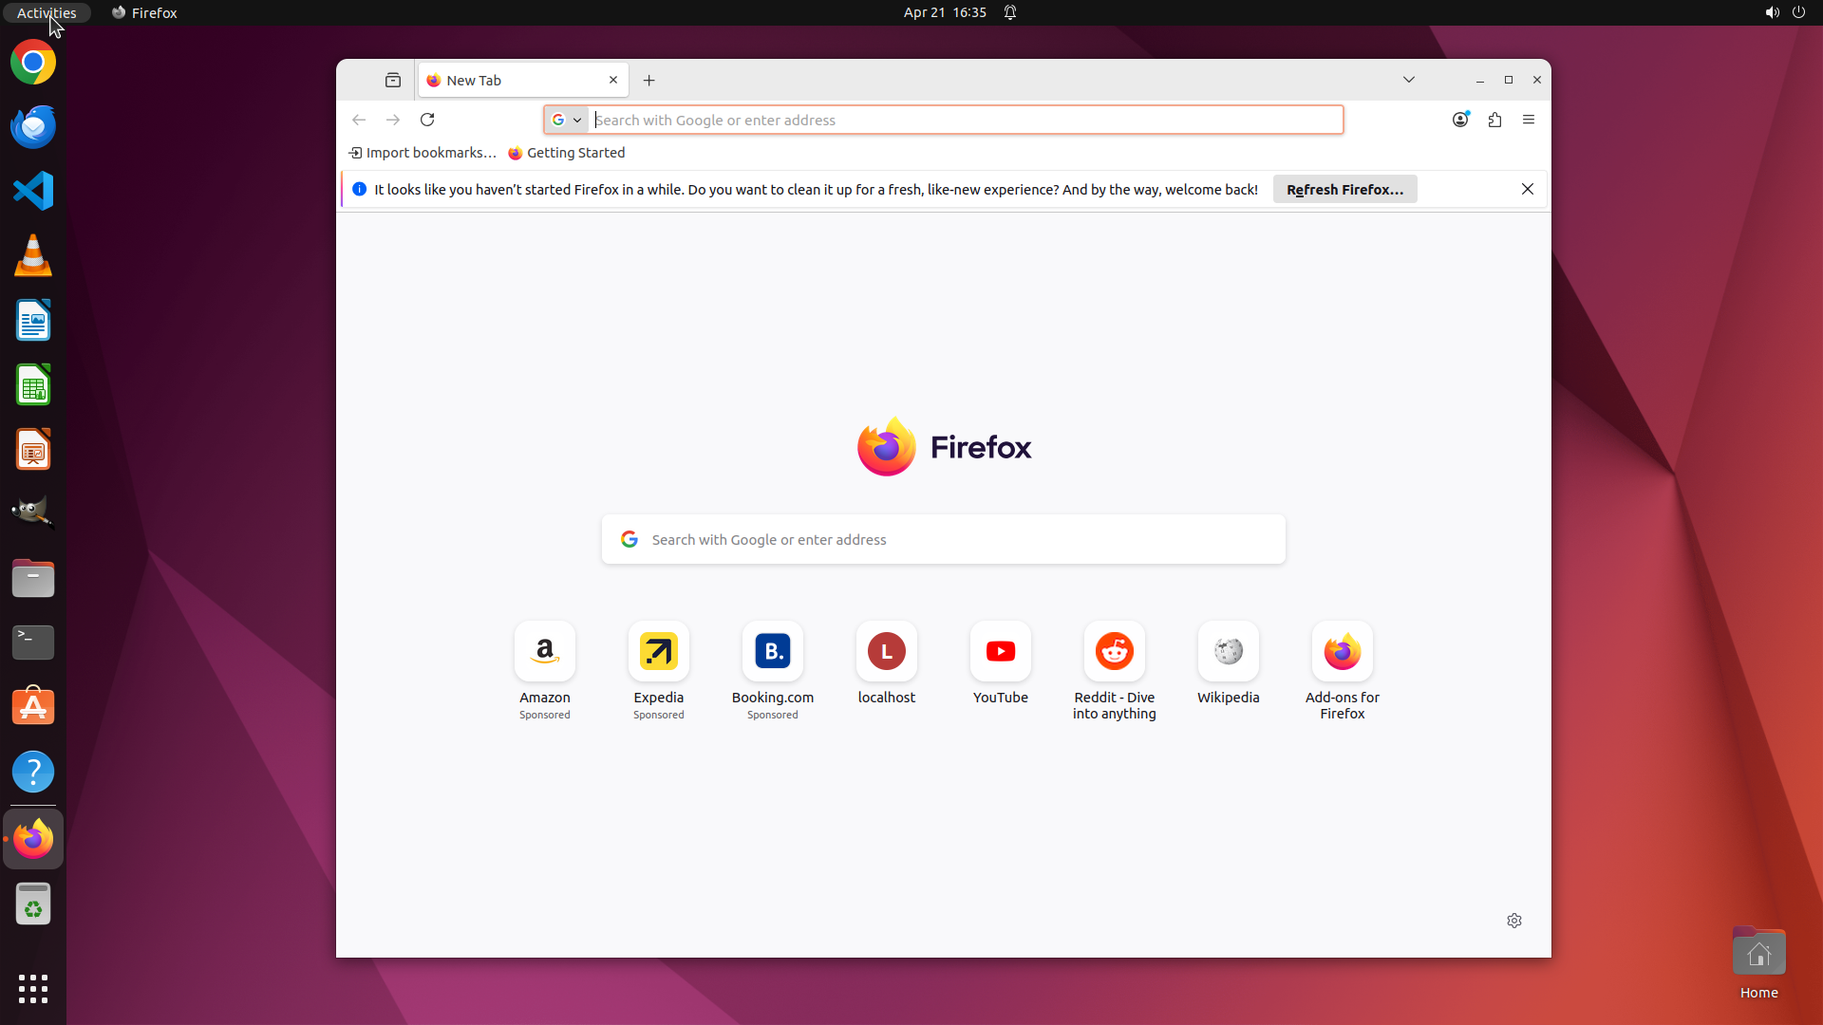The width and height of the screenshot is (1823, 1025).
Task: Click the reload page icon
Action: point(427,120)
